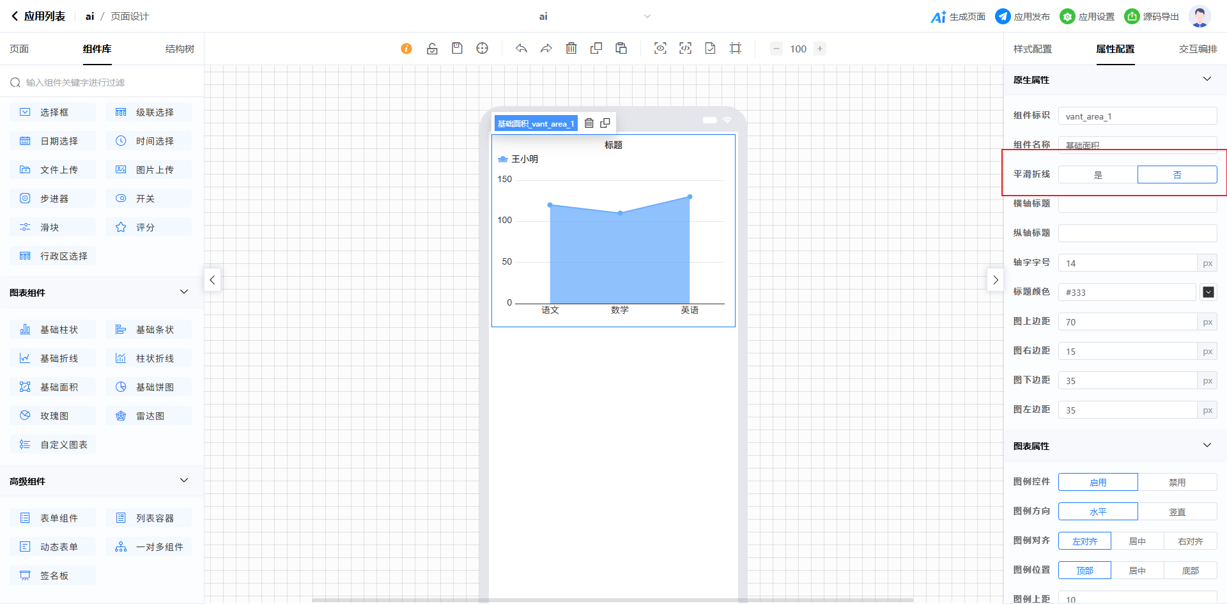Viewport: 1227px width, 604px height.
Task: Click the toolbar trash delete icon
Action: tap(571, 49)
